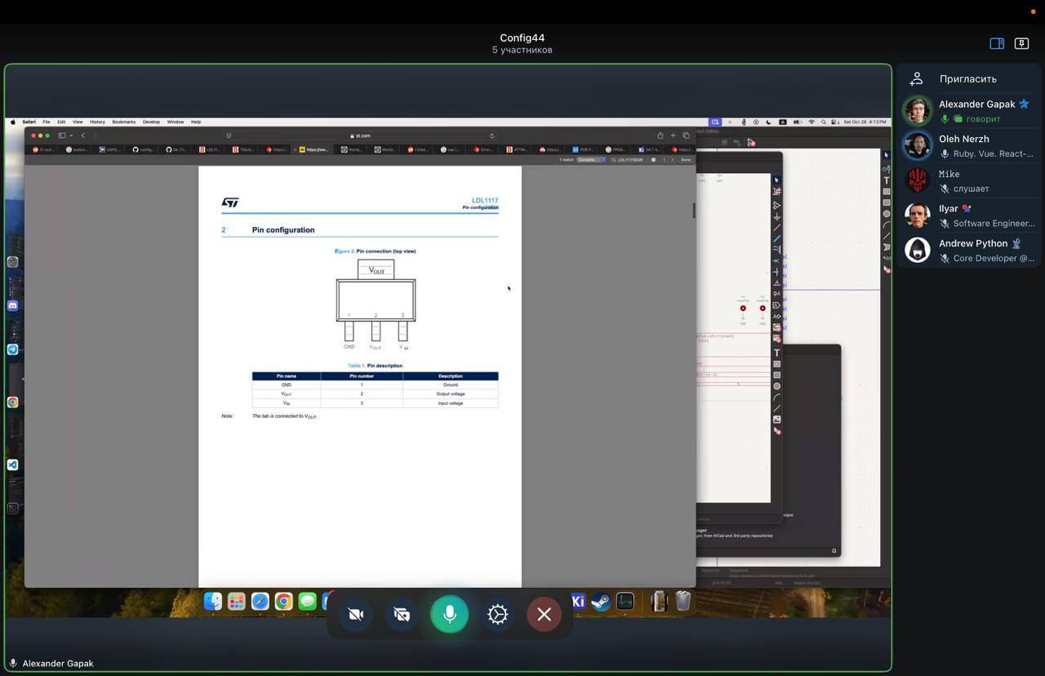Toggle the participants sidebar panel icon
Image resolution: width=1045 pixels, height=676 pixels.
tap(997, 43)
